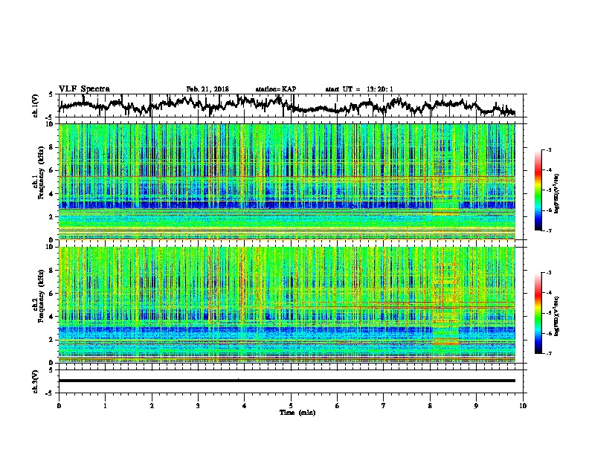Click the date 'Feb. 21, 2018'
589x455 pixels.
[x=207, y=89]
